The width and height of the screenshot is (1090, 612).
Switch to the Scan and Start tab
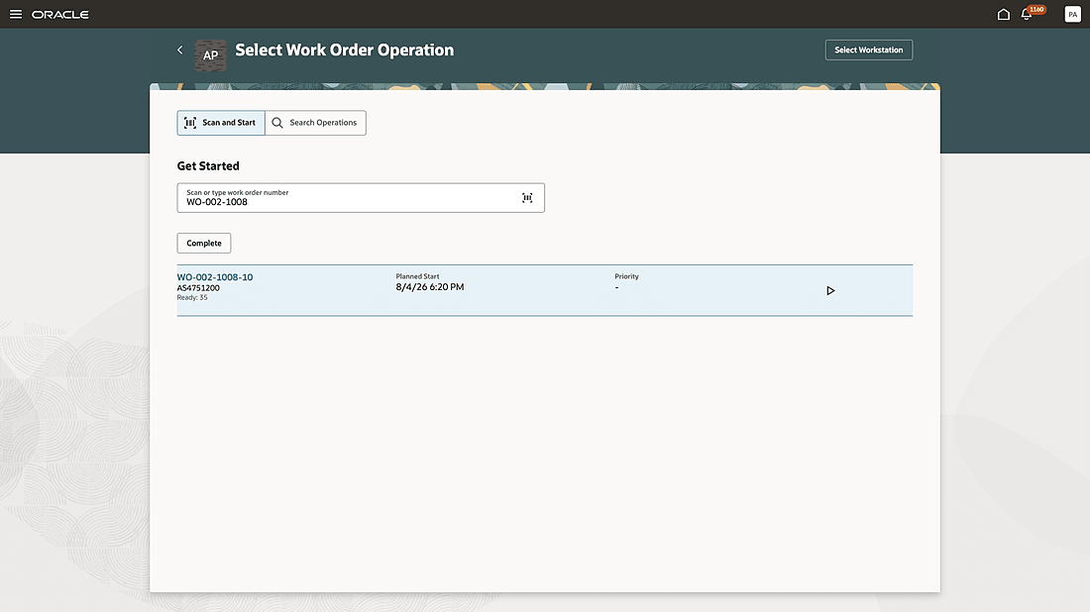pyautogui.click(x=221, y=123)
